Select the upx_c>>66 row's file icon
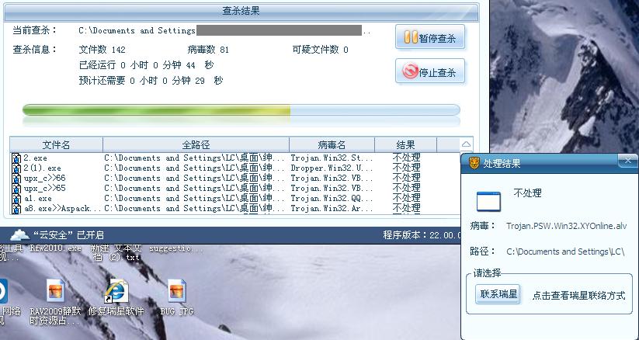639x340 pixels. (16, 179)
